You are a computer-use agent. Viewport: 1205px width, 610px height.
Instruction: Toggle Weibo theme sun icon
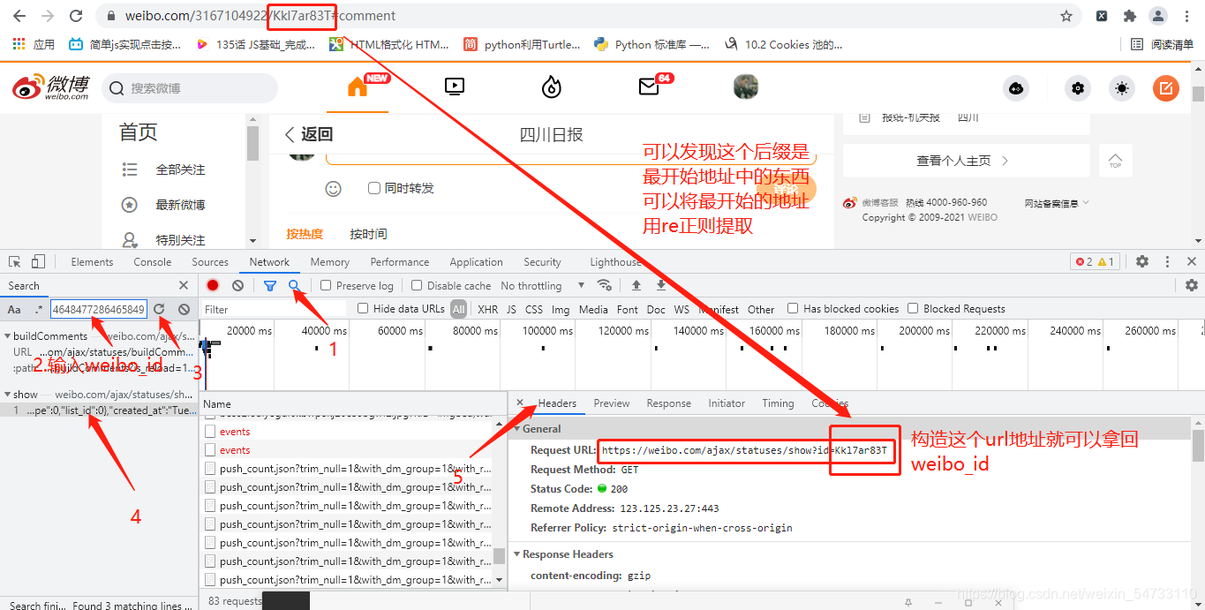tap(1122, 88)
